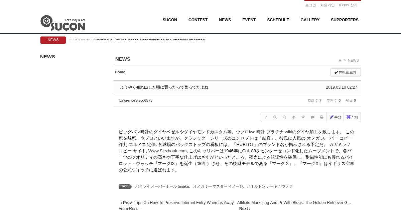Viewport: 401px width, 210px height.
Task: Click the 추천 수 0 recommend count
Action: (333, 100)
